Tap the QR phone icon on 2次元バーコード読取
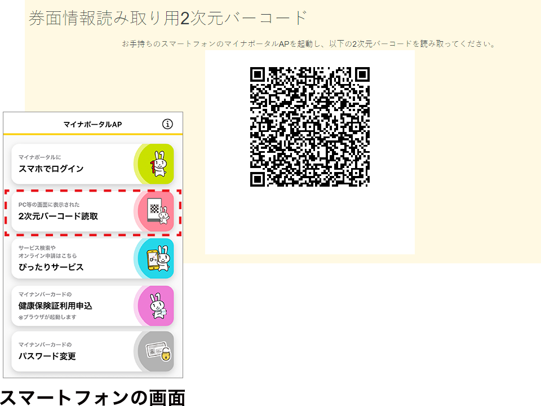 tap(158, 211)
